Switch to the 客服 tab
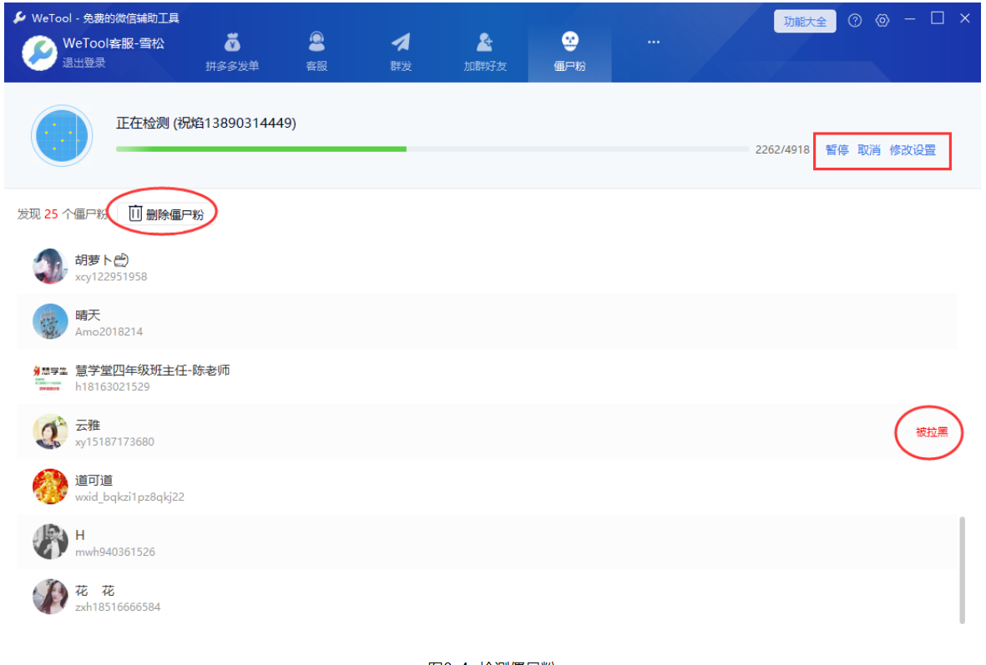Screen dimensions: 986x665 tap(316, 53)
